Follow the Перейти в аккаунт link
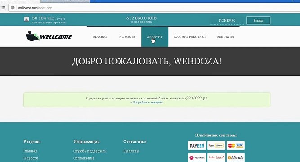300x162 pixels. [x=147, y=103]
